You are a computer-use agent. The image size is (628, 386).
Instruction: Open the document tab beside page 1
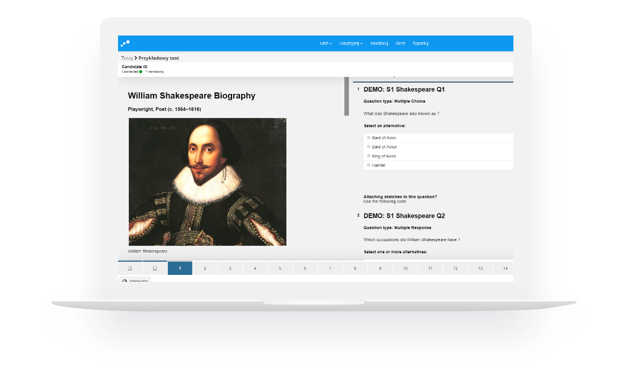[x=155, y=268]
